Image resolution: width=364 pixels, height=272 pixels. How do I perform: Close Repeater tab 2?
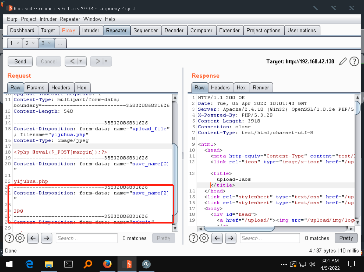(33, 43)
